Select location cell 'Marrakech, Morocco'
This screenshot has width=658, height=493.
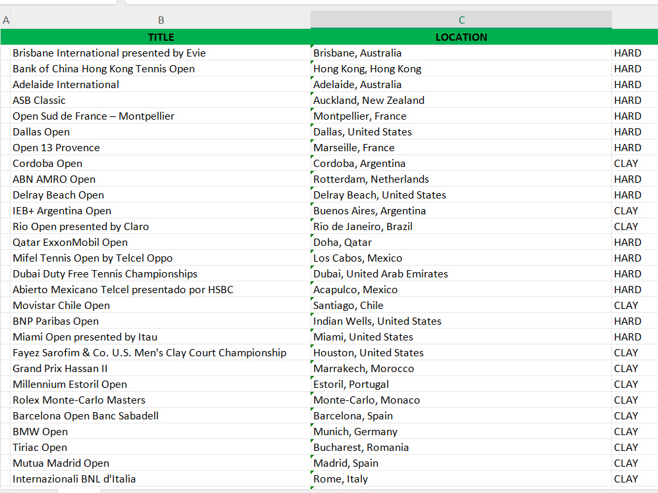pyautogui.click(x=461, y=369)
